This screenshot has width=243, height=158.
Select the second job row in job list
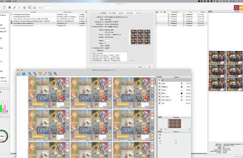tap(49, 17)
